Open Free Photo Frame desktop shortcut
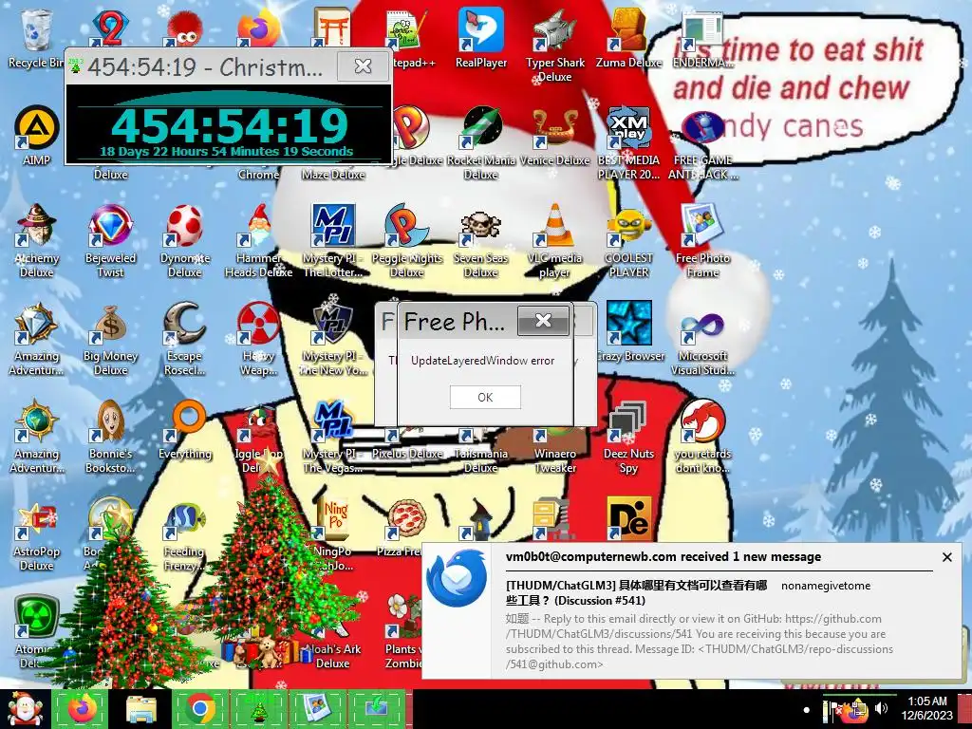This screenshot has width=972, height=729. coord(702,242)
